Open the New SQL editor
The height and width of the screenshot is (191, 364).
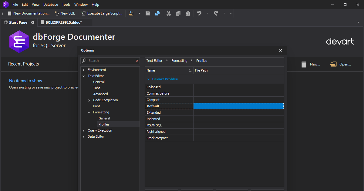[x=65, y=13]
